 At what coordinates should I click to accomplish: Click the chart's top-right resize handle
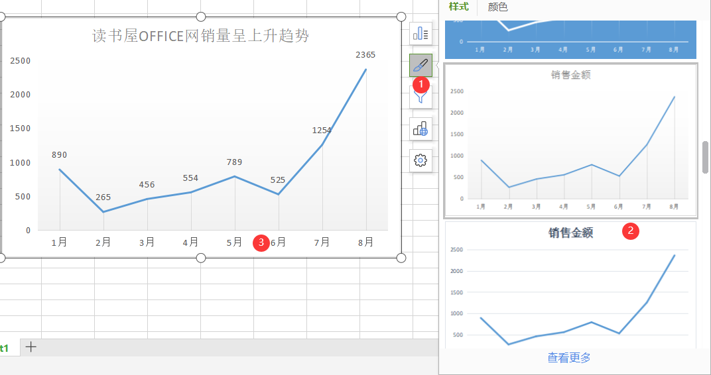[401, 17]
